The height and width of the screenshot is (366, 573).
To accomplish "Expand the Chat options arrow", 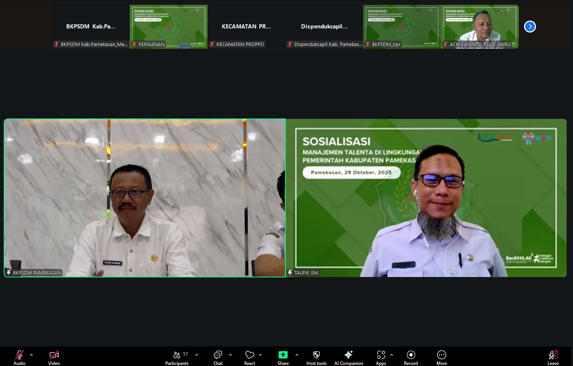I will (230, 355).
